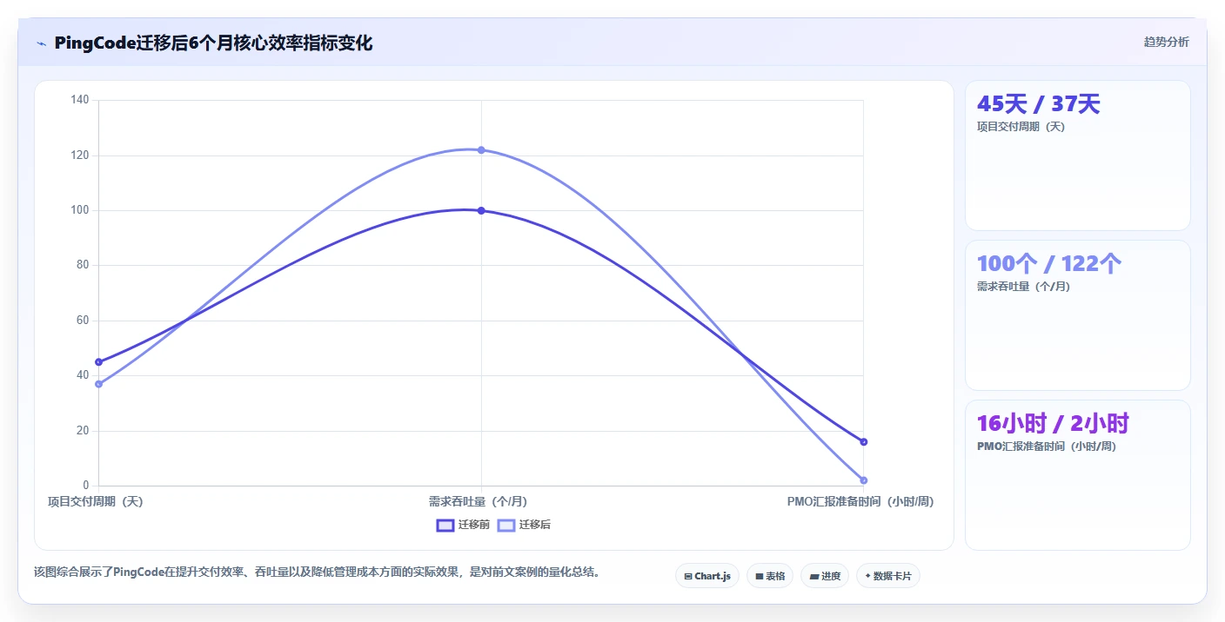The image size is (1225, 622).
Task: Click the 迁移前 data point at 45
Action: coord(98,362)
